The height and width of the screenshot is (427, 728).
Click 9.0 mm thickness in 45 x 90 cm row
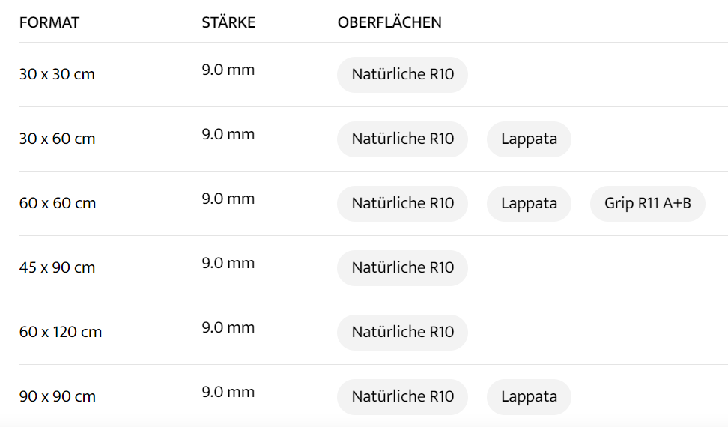click(228, 264)
